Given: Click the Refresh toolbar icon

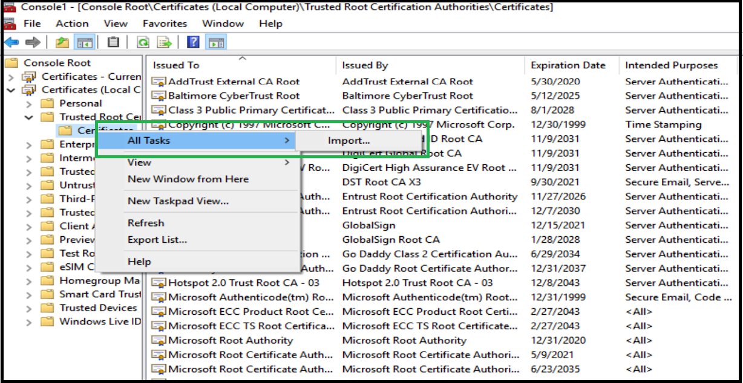Looking at the screenshot, I should tap(143, 42).
